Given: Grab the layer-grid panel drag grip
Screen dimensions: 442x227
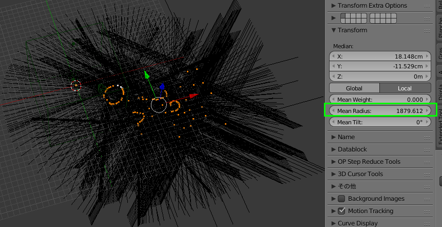Looking at the screenshot, I should pyautogui.click(x=427, y=18).
